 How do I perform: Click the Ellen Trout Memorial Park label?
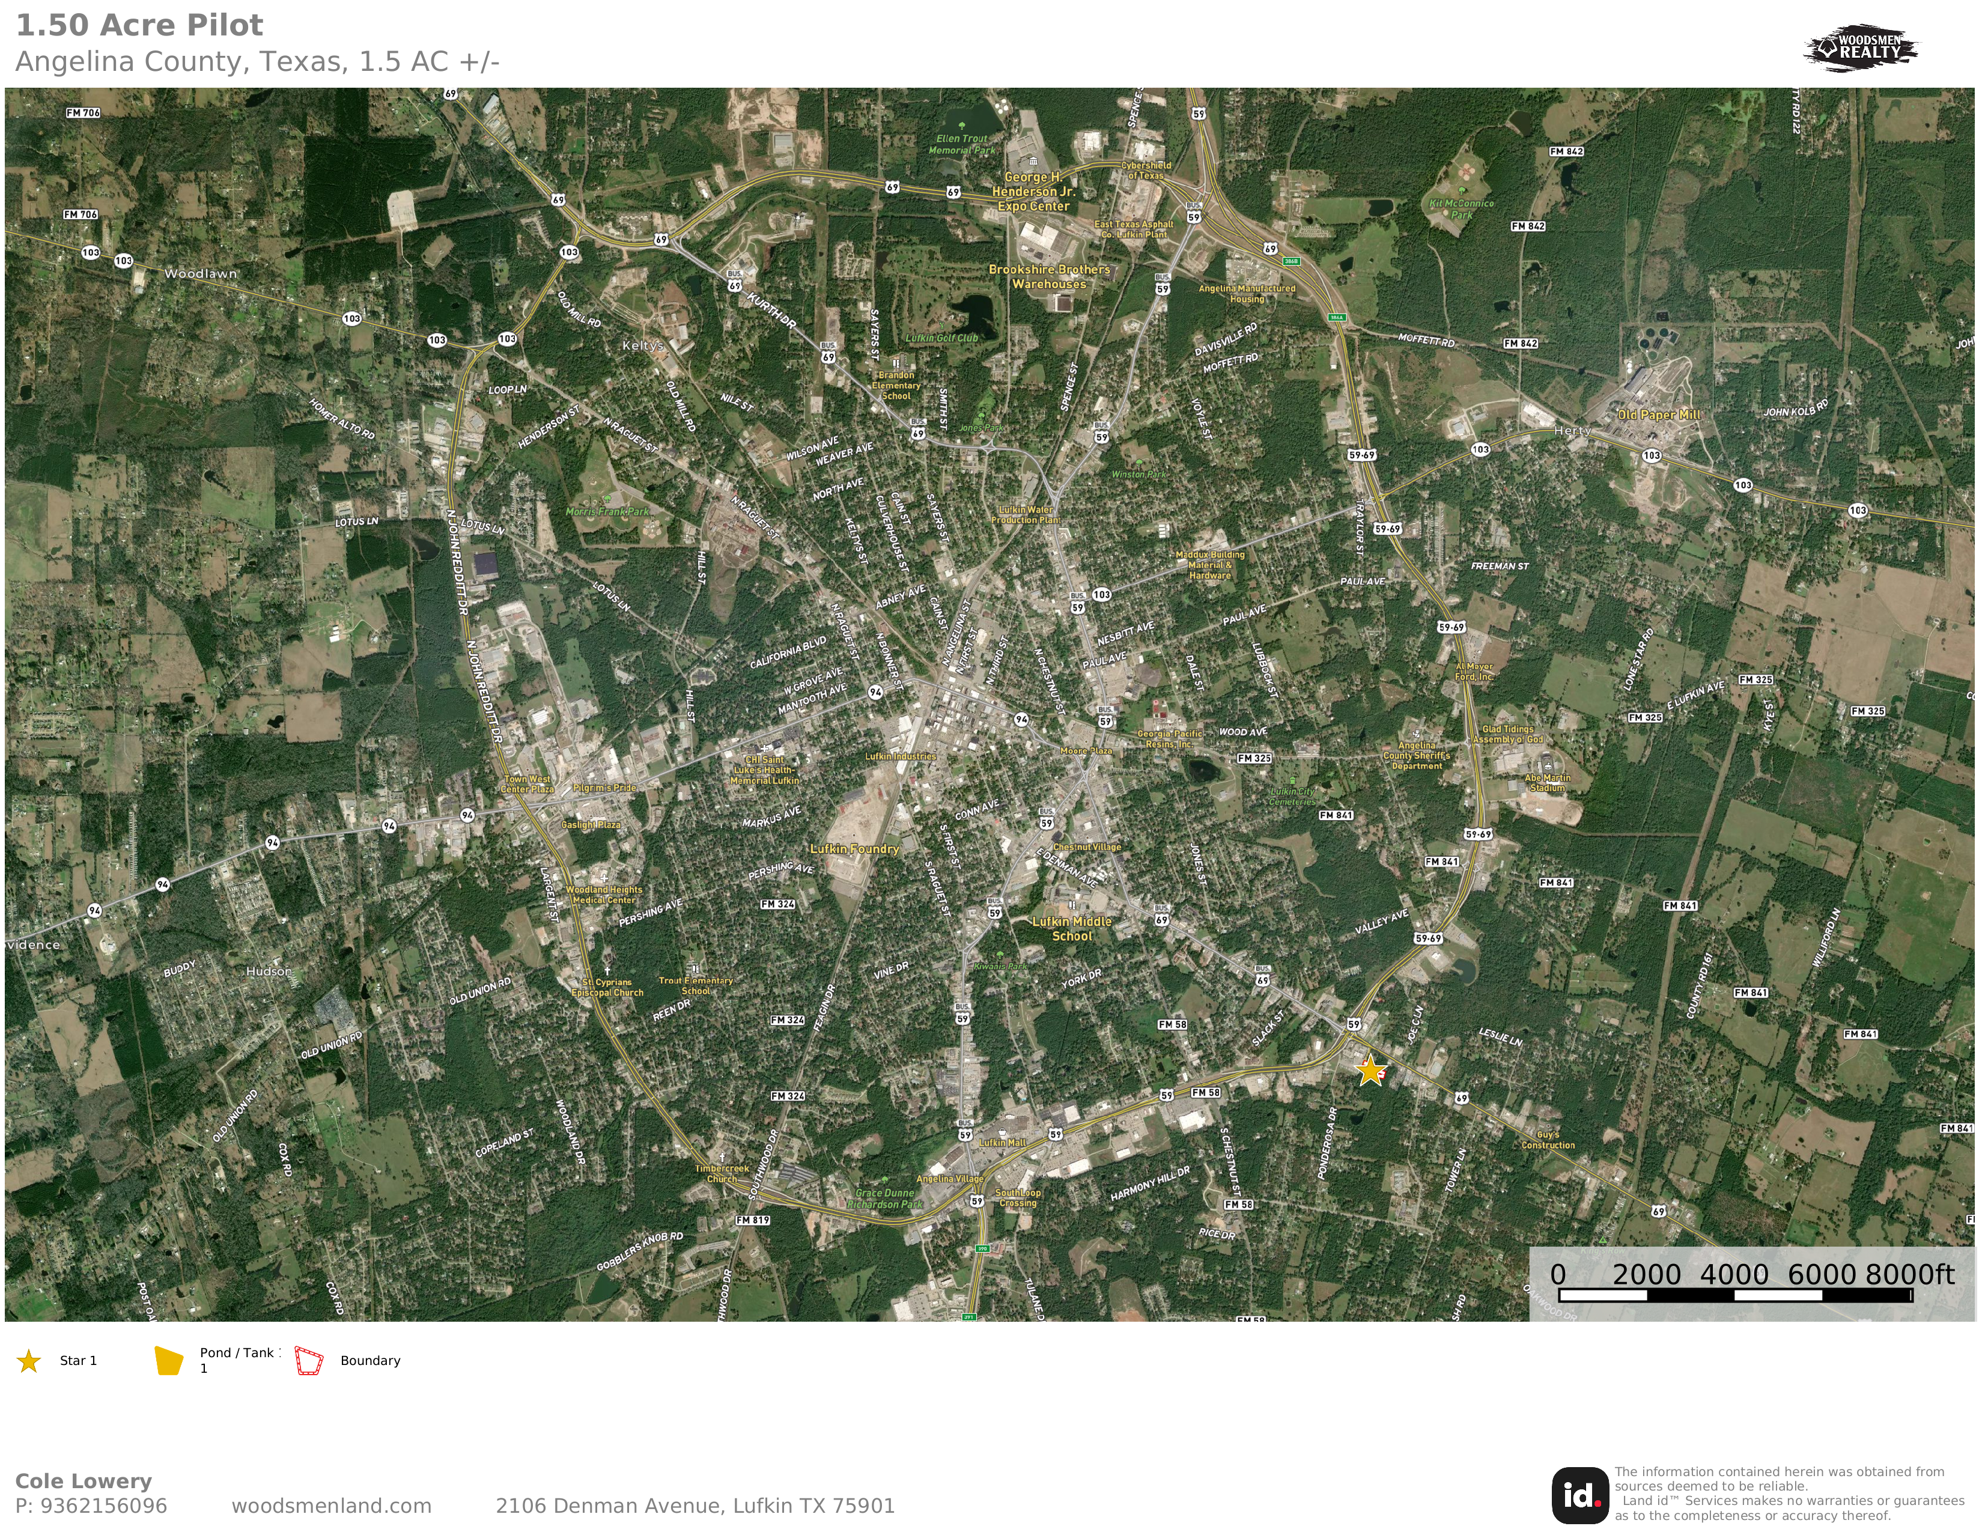961,144
